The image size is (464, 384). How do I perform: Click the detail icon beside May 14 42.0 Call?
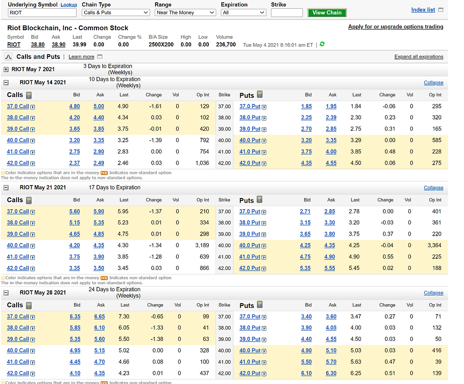(32, 164)
